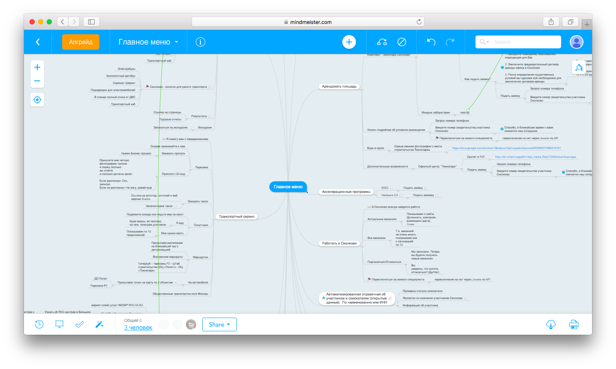Select the Экскурсии topic

point(205,128)
